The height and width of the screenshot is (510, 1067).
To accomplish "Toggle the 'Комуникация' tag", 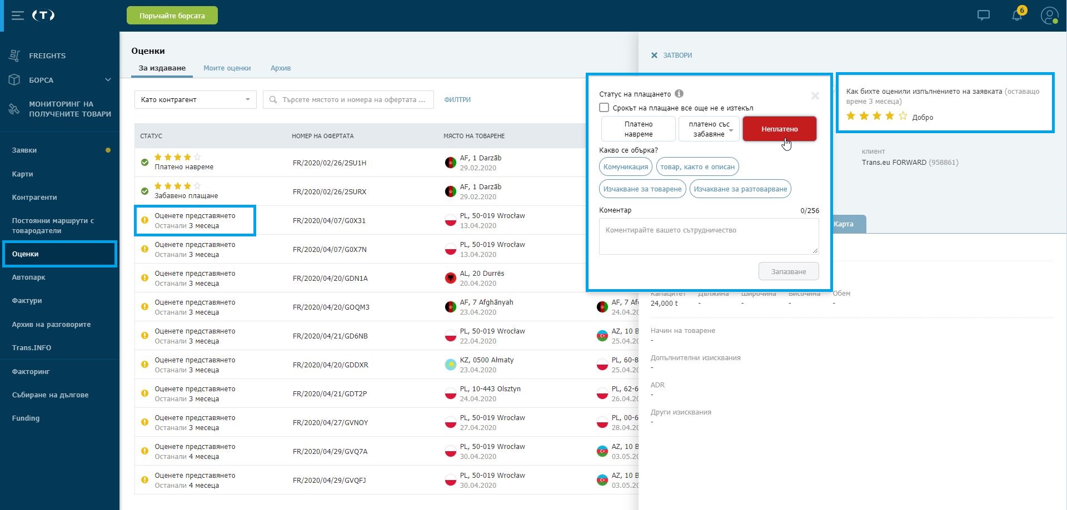I will click(x=626, y=166).
